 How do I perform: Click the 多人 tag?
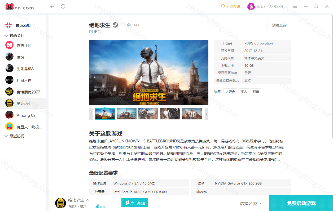[244, 91]
